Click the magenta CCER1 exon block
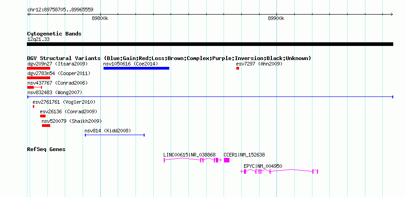406x197 pixels. click(227, 160)
